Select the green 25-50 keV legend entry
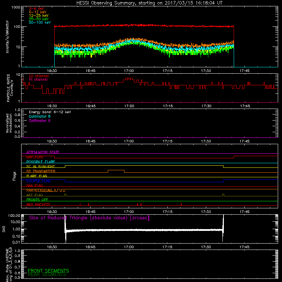282x282 pixels. (38, 19)
